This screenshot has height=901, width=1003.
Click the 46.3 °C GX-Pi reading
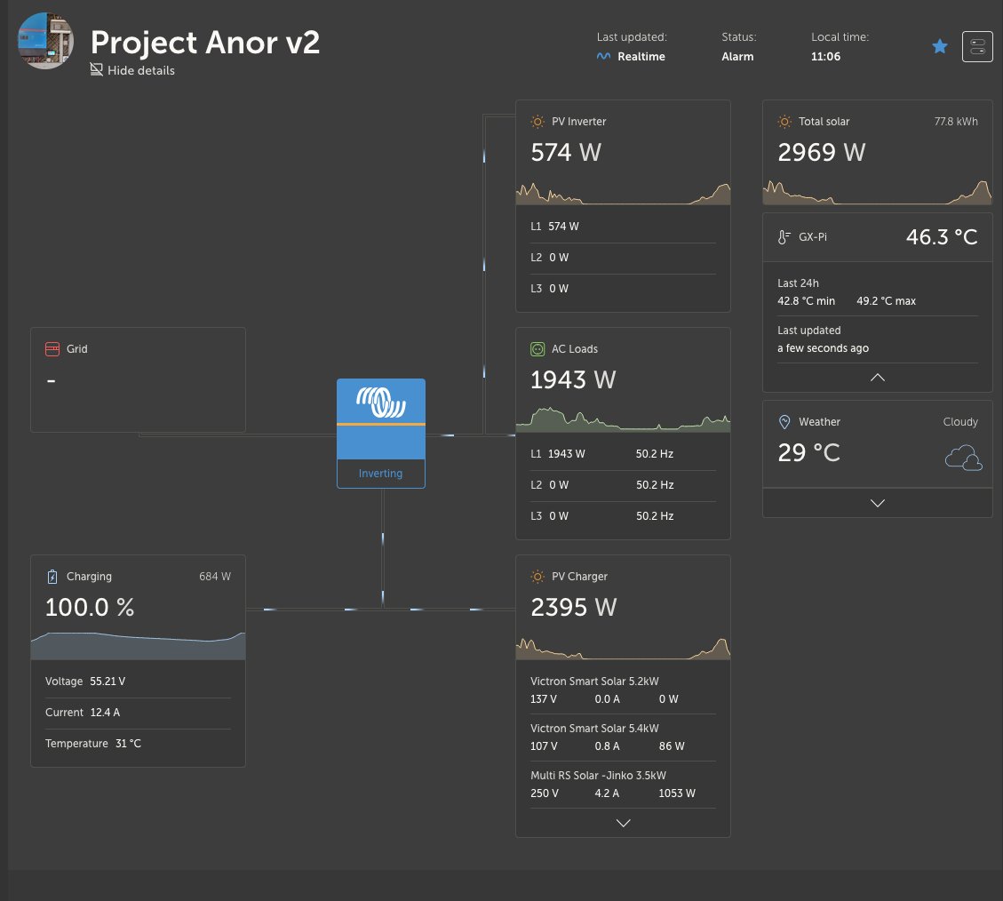(942, 237)
